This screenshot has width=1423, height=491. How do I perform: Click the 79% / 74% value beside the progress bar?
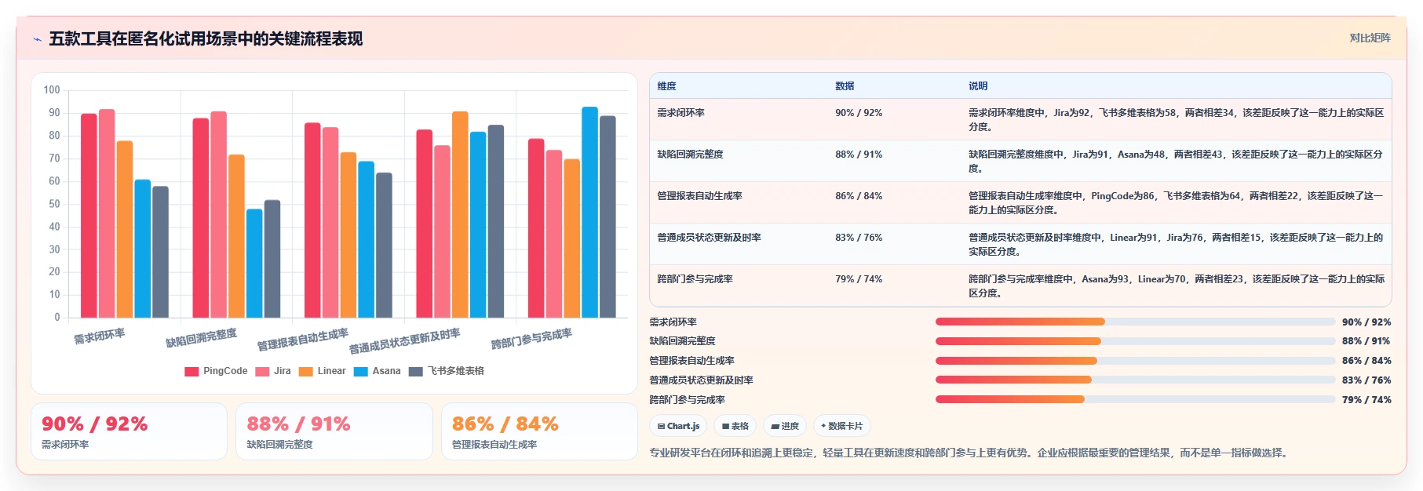[1366, 400]
